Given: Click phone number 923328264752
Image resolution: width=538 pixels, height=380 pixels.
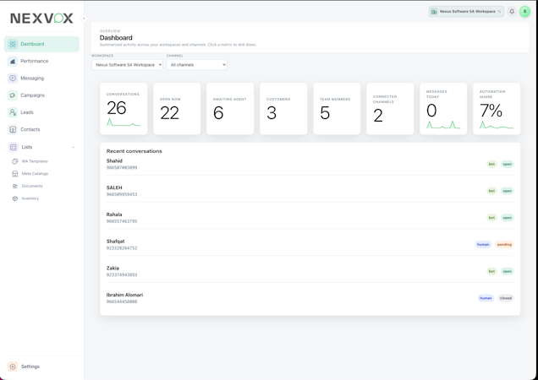Looking at the screenshot, I should pos(122,247).
